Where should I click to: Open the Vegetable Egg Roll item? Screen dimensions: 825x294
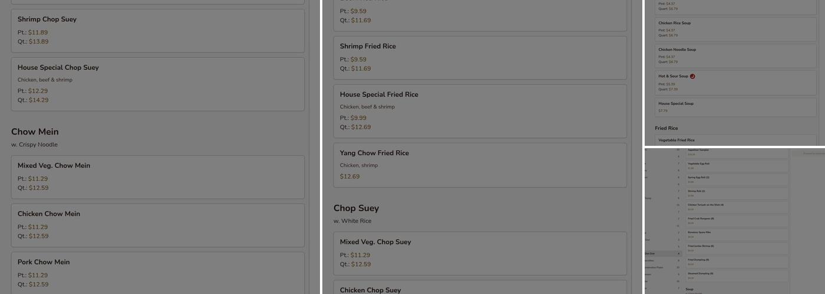tap(737, 166)
